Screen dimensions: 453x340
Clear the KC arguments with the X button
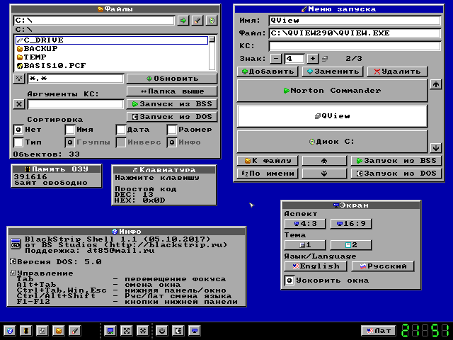pyautogui.click(x=19, y=104)
